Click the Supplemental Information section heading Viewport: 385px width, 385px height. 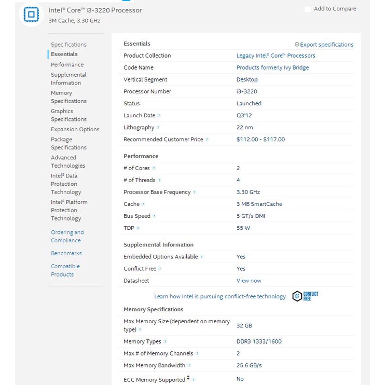click(x=158, y=245)
